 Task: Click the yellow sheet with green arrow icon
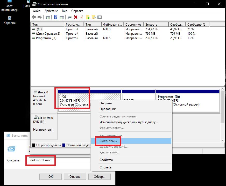88,17
